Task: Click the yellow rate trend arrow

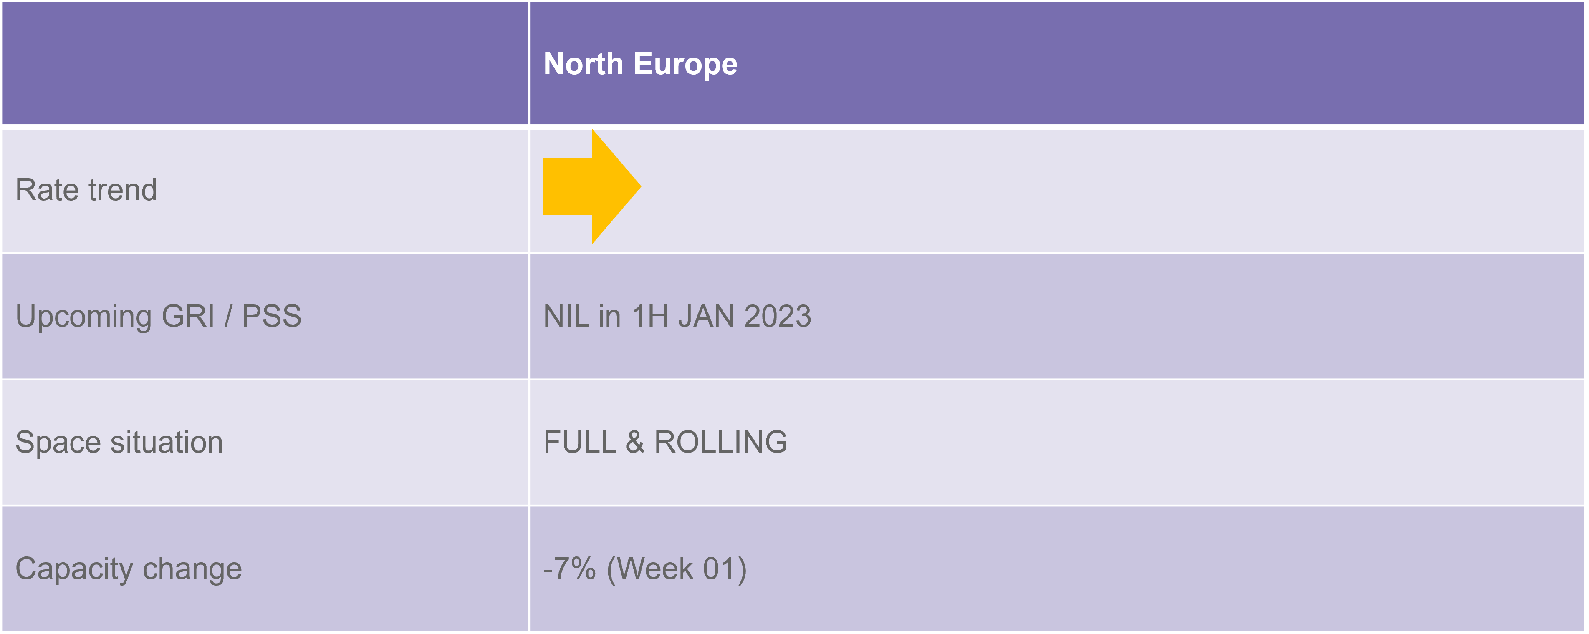Action: pyautogui.click(x=591, y=187)
